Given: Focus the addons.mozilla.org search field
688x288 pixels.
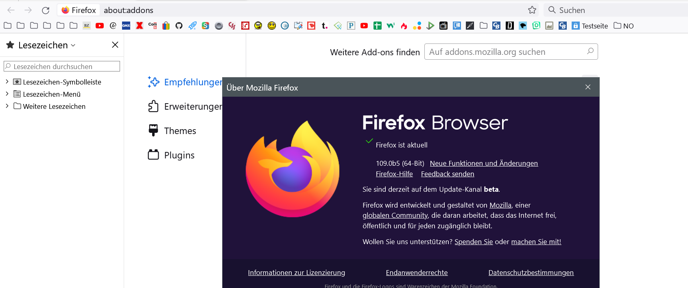Looking at the screenshot, I should pyautogui.click(x=511, y=52).
